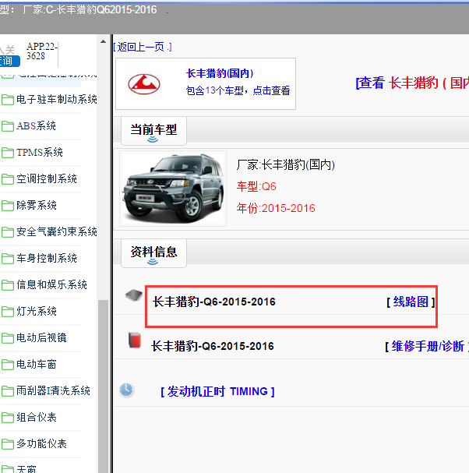Screen dimensions: 469x473
Task: Click the 查看 长丰猎豹 red link
Action: pyautogui.click(x=412, y=83)
